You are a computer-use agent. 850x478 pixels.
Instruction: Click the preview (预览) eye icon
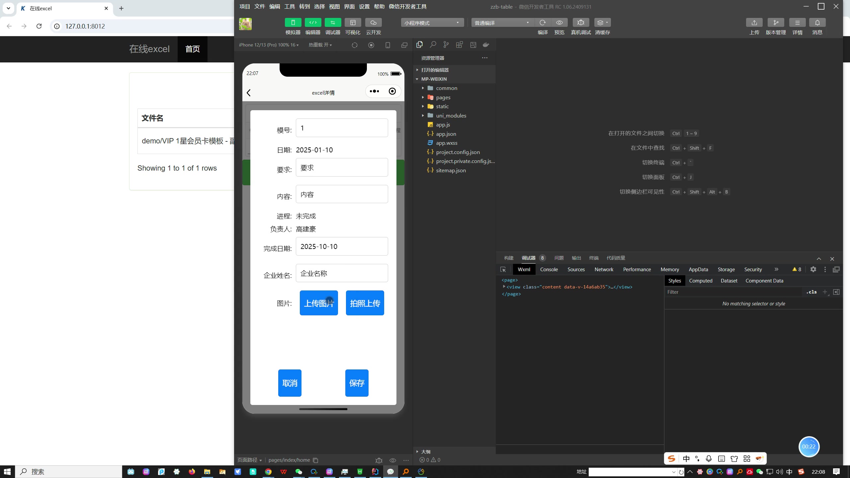559,23
